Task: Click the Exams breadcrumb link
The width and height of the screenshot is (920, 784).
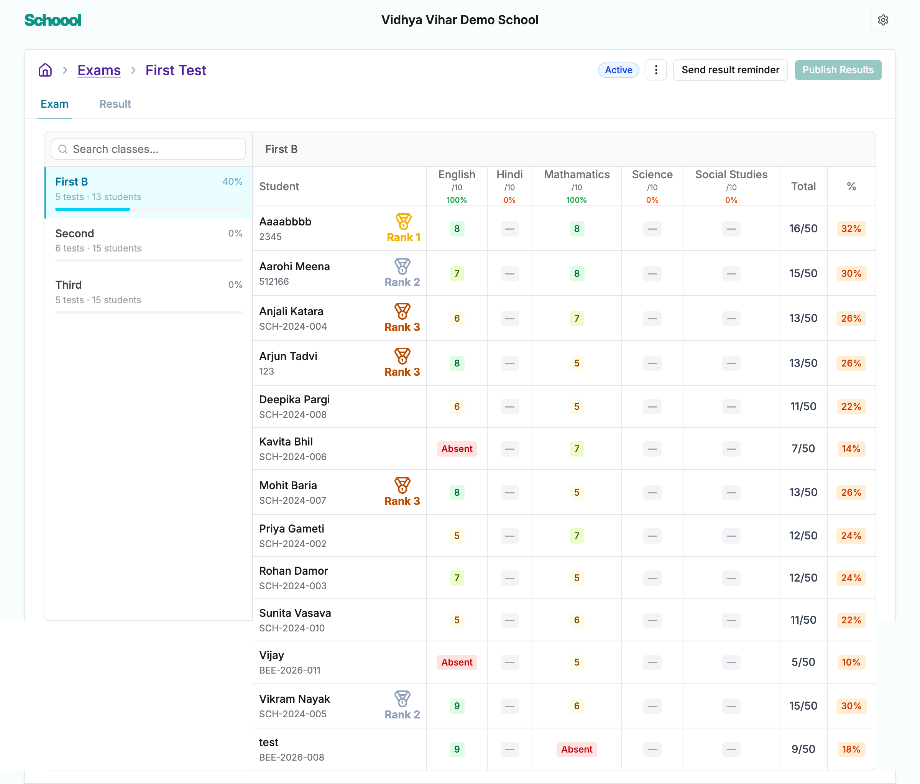Action: coord(99,70)
